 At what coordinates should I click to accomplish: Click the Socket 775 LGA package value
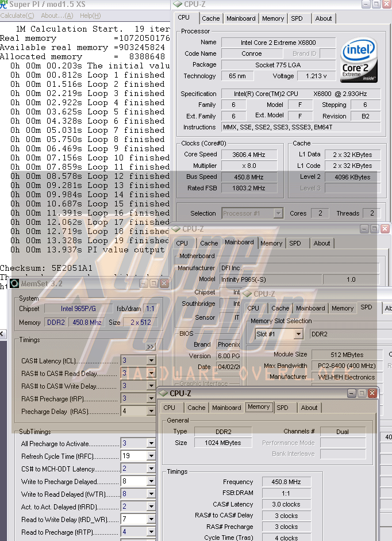point(278,65)
